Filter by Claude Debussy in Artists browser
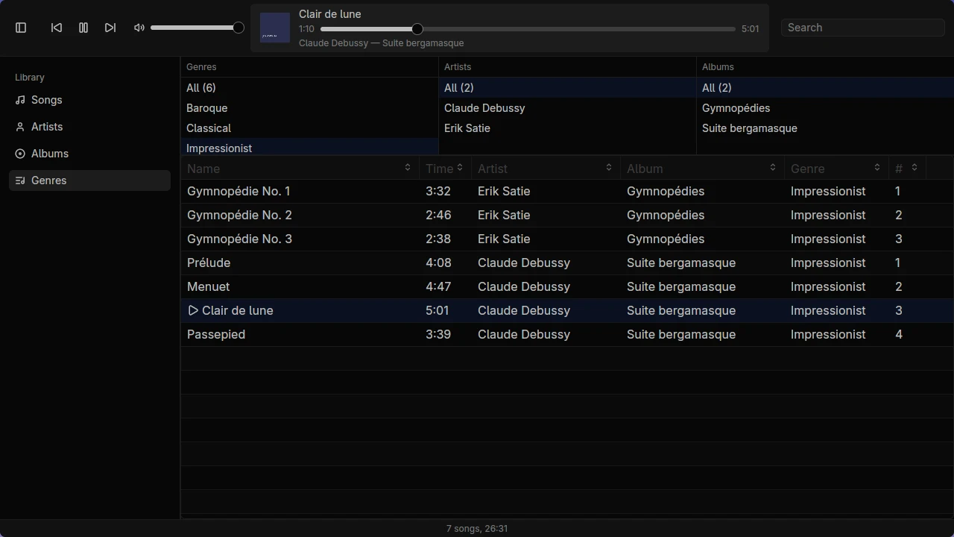 coord(567,108)
